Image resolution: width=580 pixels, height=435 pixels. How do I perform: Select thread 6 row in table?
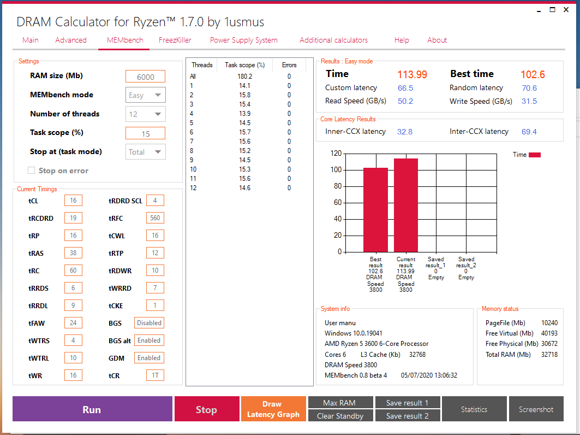pos(247,132)
